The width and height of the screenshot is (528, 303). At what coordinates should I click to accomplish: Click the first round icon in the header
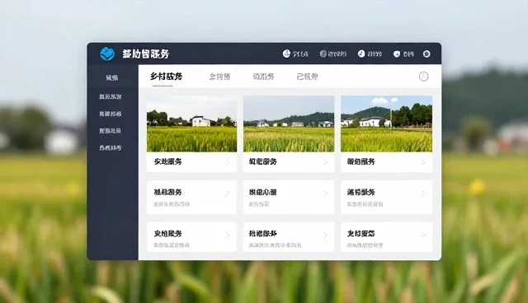(286, 54)
